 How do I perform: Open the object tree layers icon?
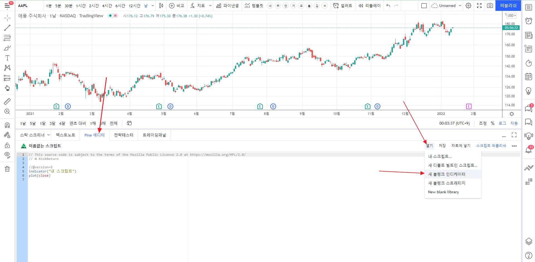click(529, 241)
